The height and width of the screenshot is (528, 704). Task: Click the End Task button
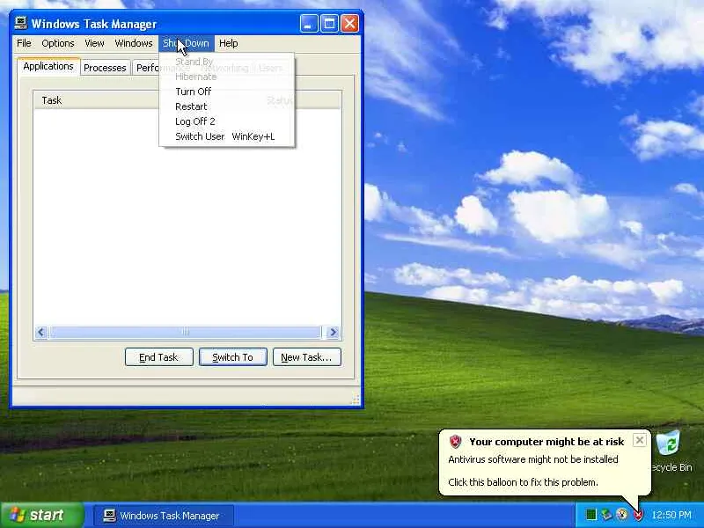click(x=159, y=357)
